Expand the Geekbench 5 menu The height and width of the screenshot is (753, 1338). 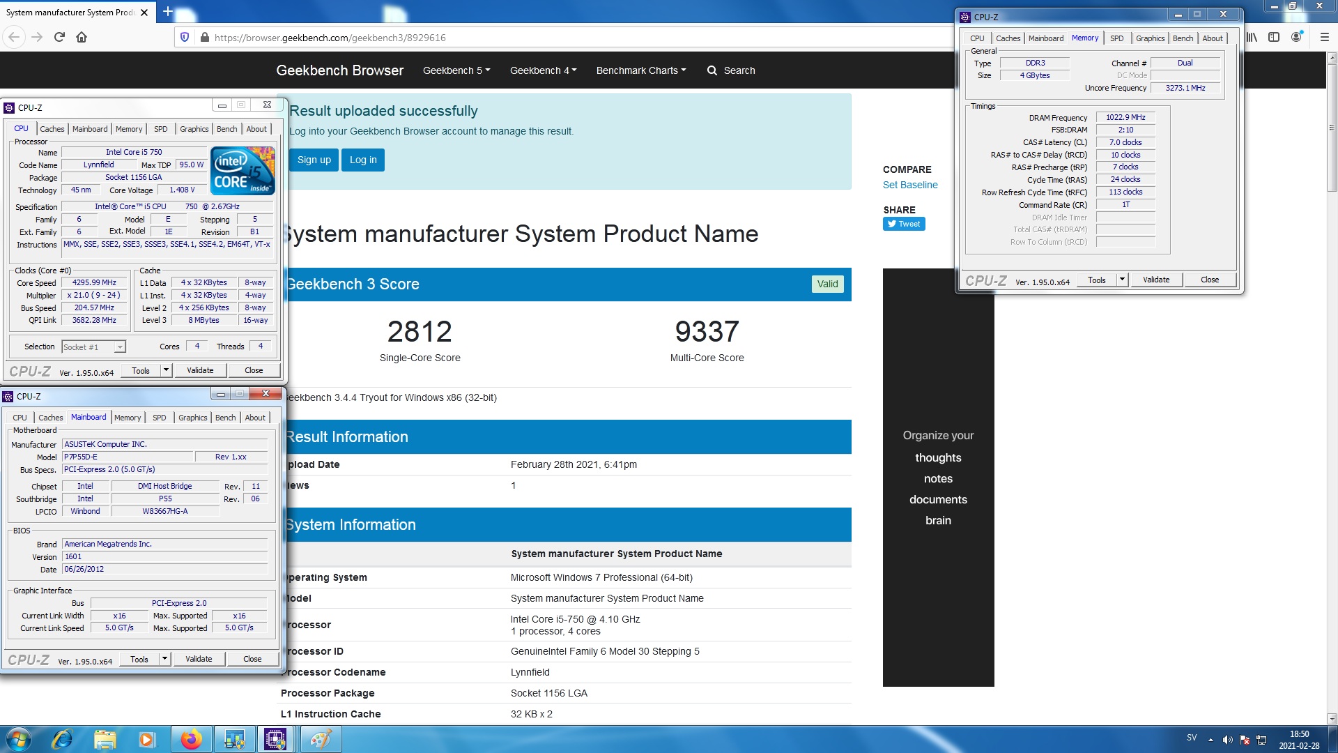456,70
